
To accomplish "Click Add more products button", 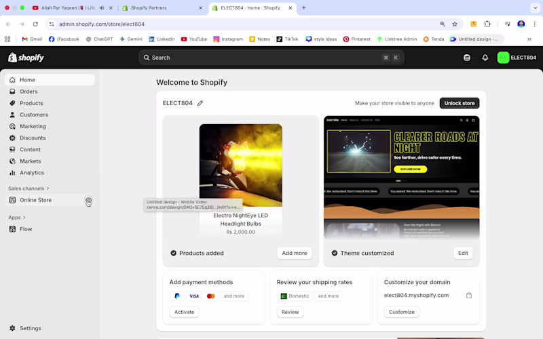I will coord(295,253).
